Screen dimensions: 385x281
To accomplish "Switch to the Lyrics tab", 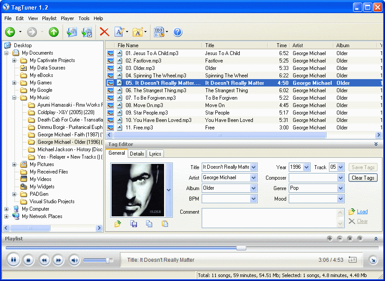I will (x=155, y=153).
